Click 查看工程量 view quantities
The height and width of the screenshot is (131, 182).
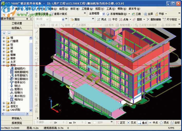coord(40,14)
